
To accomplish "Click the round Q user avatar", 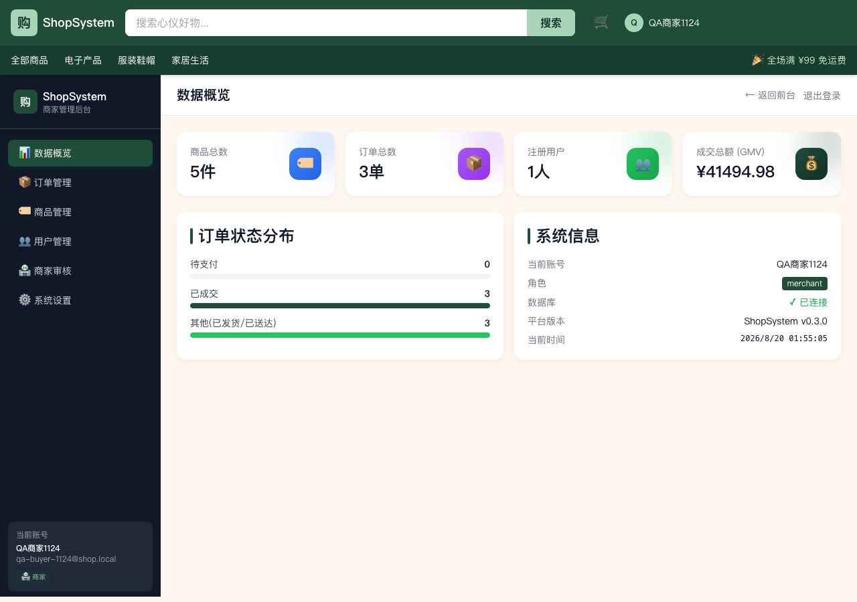I will click(634, 23).
